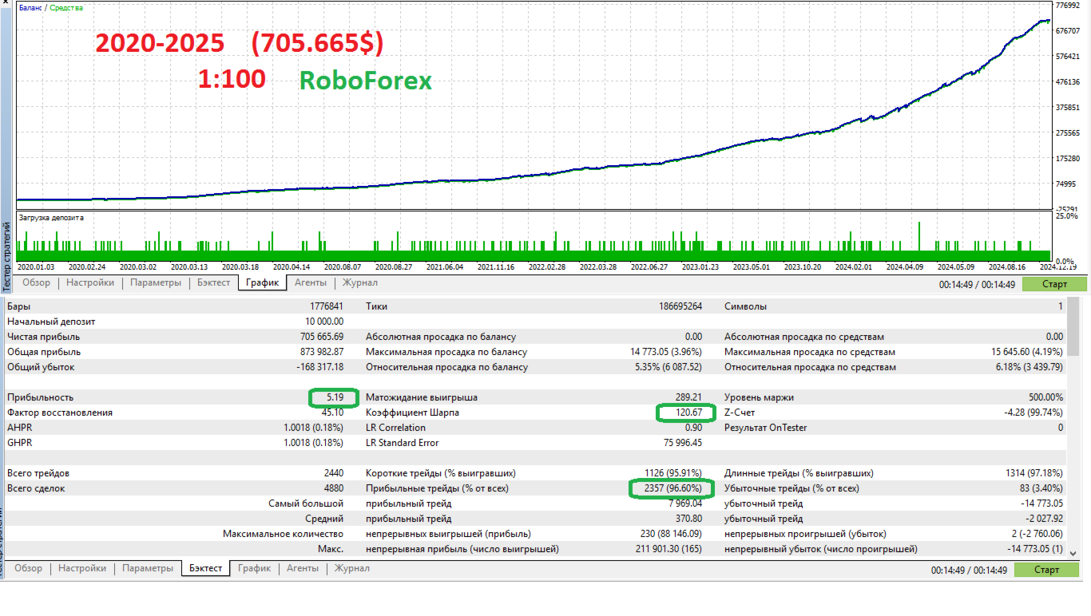Click the 2024.12.19 date on the chart axis
This screenshot has height=616, width=1091.
coord(1059,267)
